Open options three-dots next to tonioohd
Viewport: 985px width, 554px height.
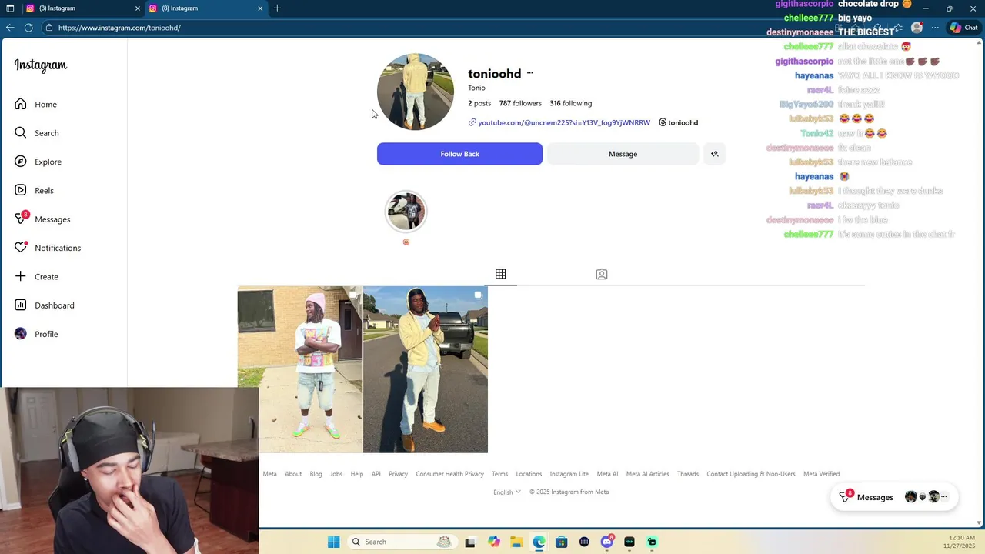[529, 73]
